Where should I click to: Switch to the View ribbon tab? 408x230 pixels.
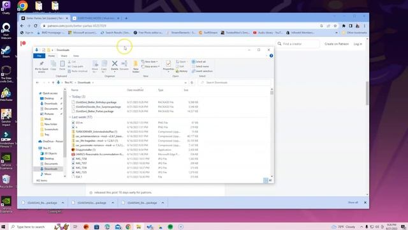click(76, 56)
